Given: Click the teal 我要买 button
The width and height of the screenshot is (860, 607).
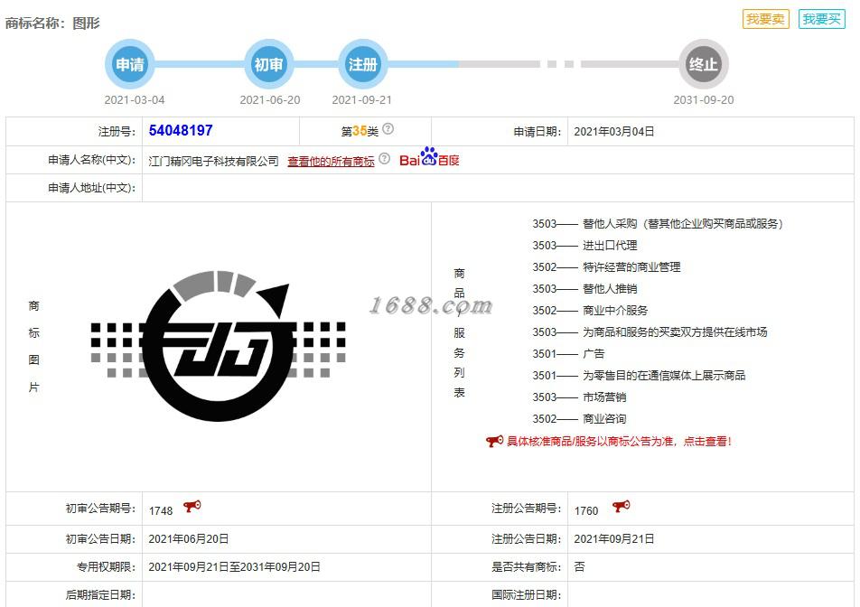Looking at the screenshot, I should click(822, 19).
